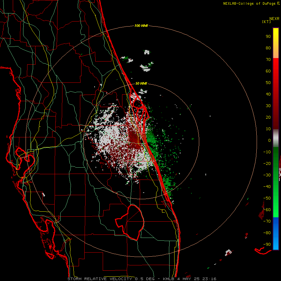Screen dimensions: 281x281
Task: Click the -30 legend label
Action: coord(267,175)
